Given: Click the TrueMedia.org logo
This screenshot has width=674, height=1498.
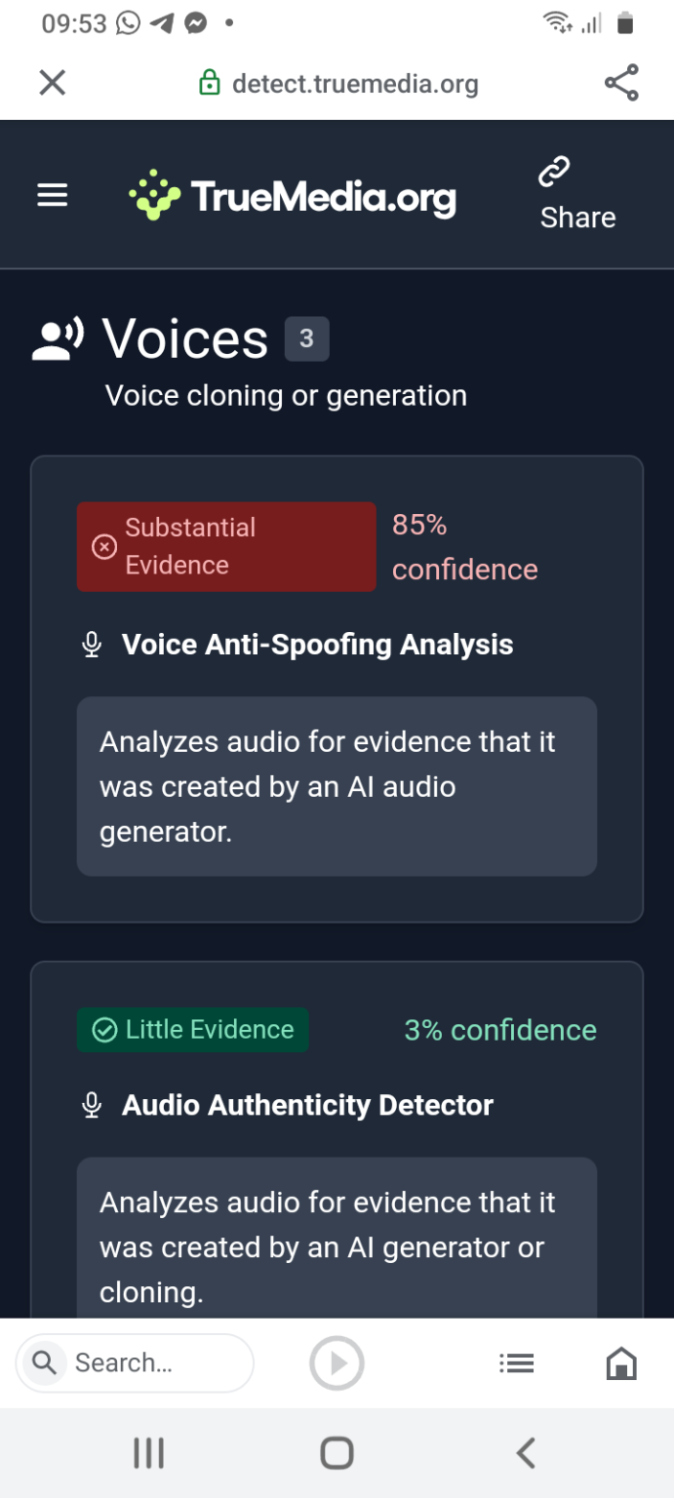Looking at the screenshot, I should tap(293, 195).
